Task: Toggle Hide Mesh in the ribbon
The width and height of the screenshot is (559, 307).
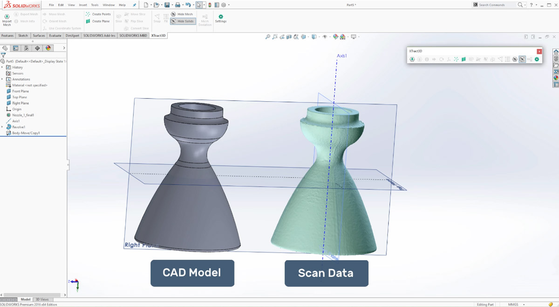Action: (183, 14)
